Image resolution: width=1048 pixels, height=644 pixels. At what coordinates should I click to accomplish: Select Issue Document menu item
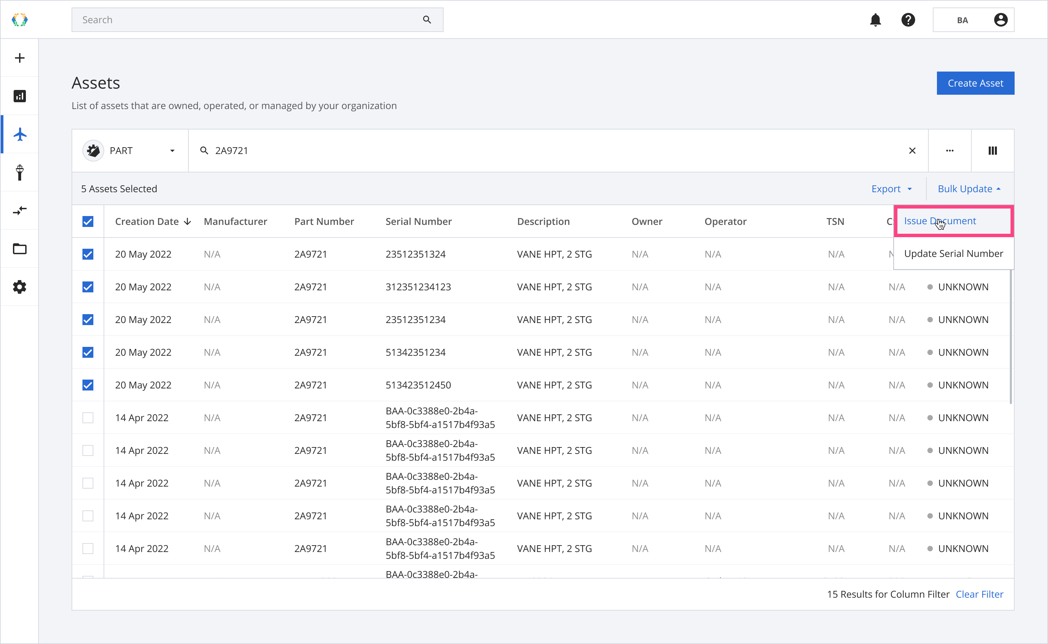point(954,221)
